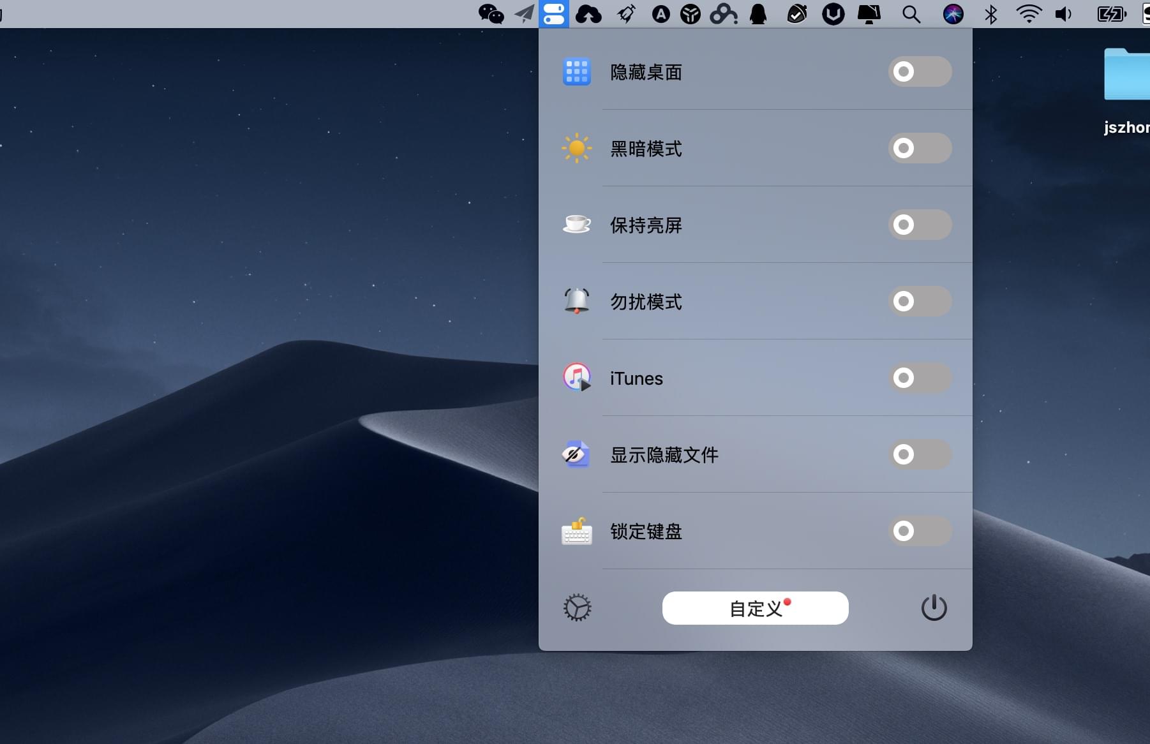This screenshot has height=744, width=1150.
Task: Open the Wi-Fi menu
Action: [1029, 14]
